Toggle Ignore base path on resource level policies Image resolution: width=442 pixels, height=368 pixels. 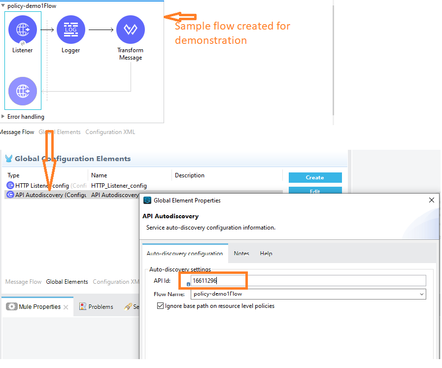click(x=160, y=306)
